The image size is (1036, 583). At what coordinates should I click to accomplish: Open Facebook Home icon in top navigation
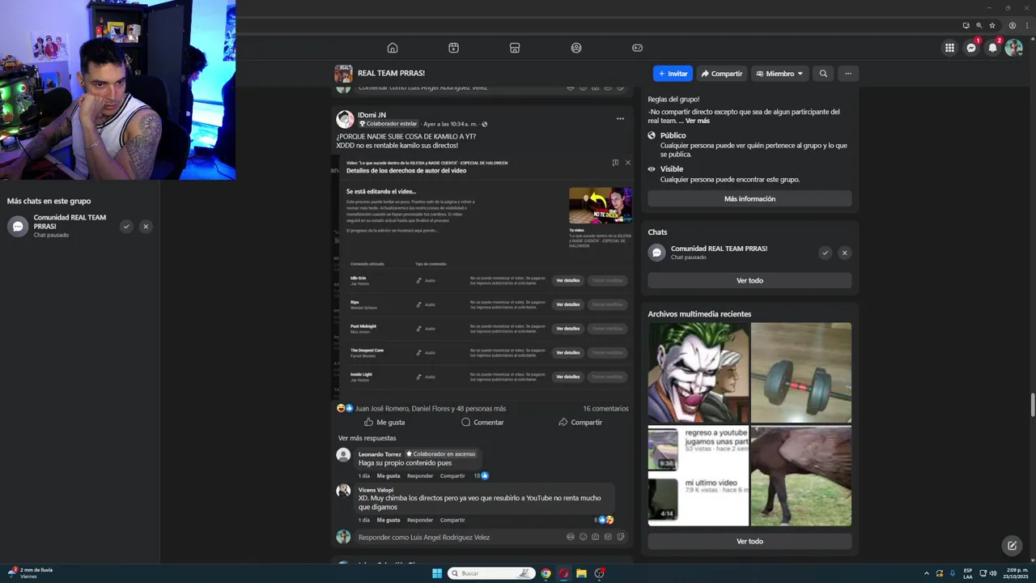393,48
